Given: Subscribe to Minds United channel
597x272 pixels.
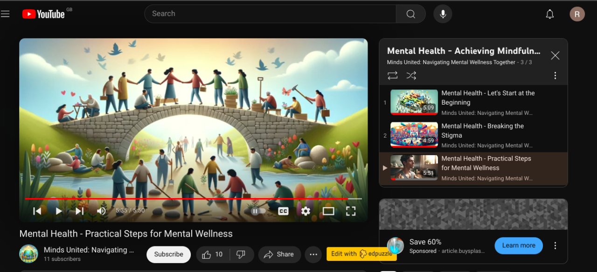Looking at the screenshot, I should 169,254.
